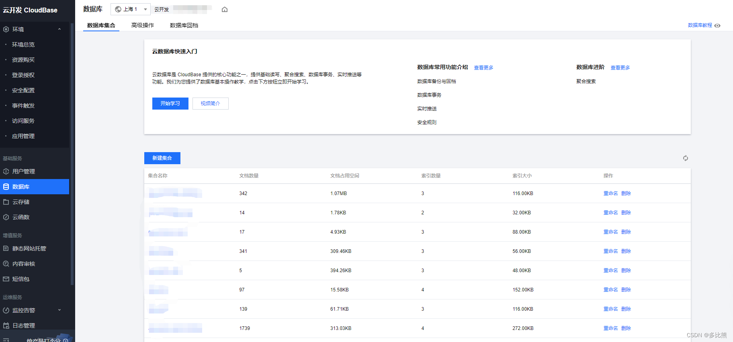The image size is (733, 342).
Task: Rename the collection with 342 documents
Action: 610,193
